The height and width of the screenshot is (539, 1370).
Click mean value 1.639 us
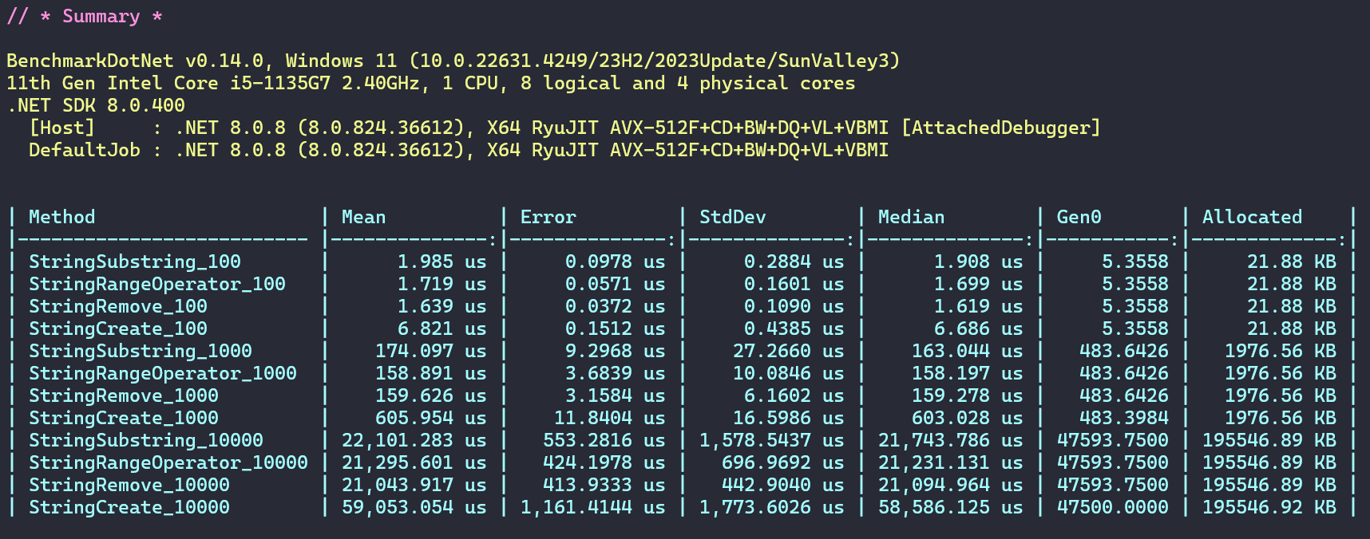[x=442, y=306]
